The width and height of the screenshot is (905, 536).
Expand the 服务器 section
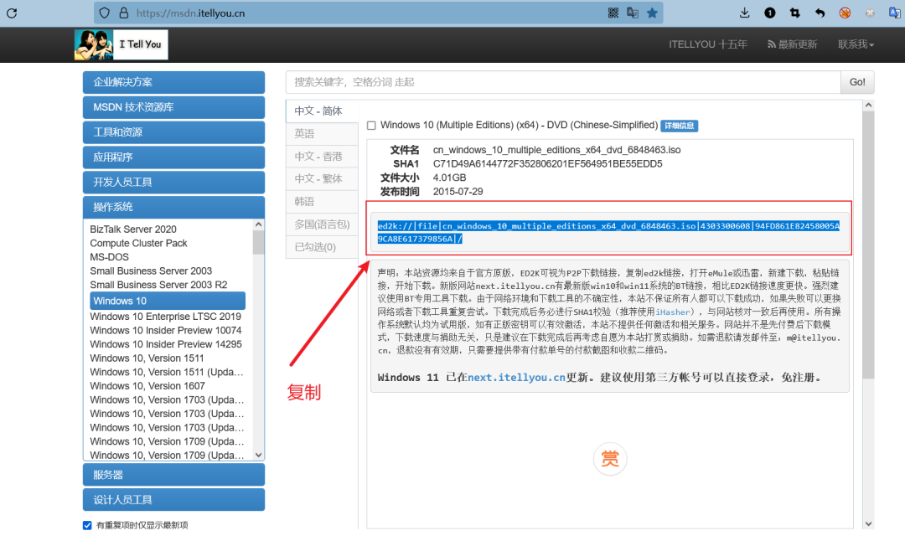tap(173, 475)
